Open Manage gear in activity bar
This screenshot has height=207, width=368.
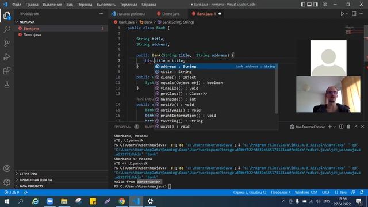[x=7, y=182]
